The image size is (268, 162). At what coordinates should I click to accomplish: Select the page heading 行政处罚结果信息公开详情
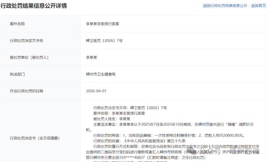(x=34, y=6)
